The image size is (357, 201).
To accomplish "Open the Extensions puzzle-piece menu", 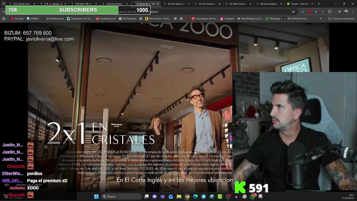I will pos(330,12).
